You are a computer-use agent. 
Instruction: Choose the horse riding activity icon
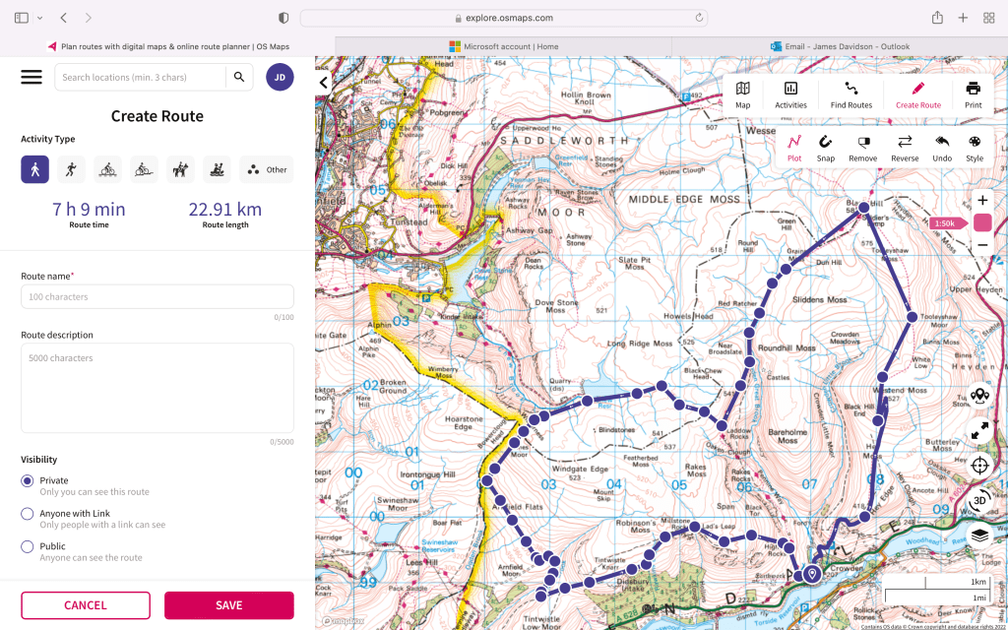(x=180, y=169)
